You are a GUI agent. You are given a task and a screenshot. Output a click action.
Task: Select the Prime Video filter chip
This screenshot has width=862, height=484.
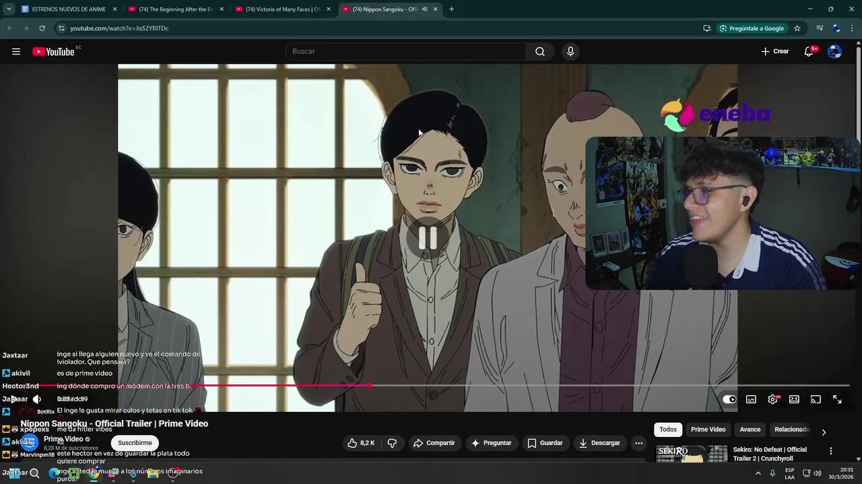(x=708, y=430)
